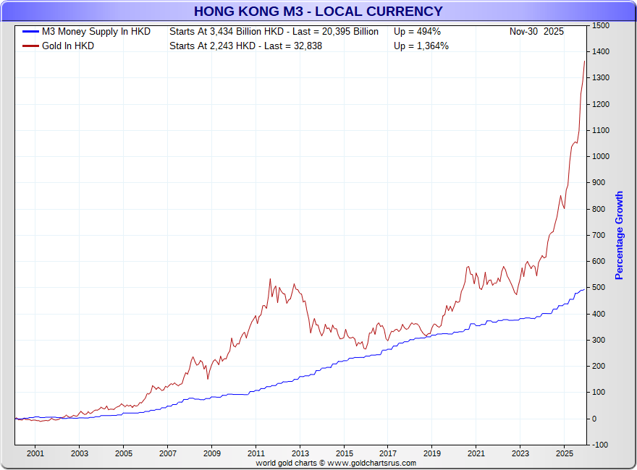Click the red Gold In HKD legend line
This screenshot has height=470, width=637.
point(30,46)
